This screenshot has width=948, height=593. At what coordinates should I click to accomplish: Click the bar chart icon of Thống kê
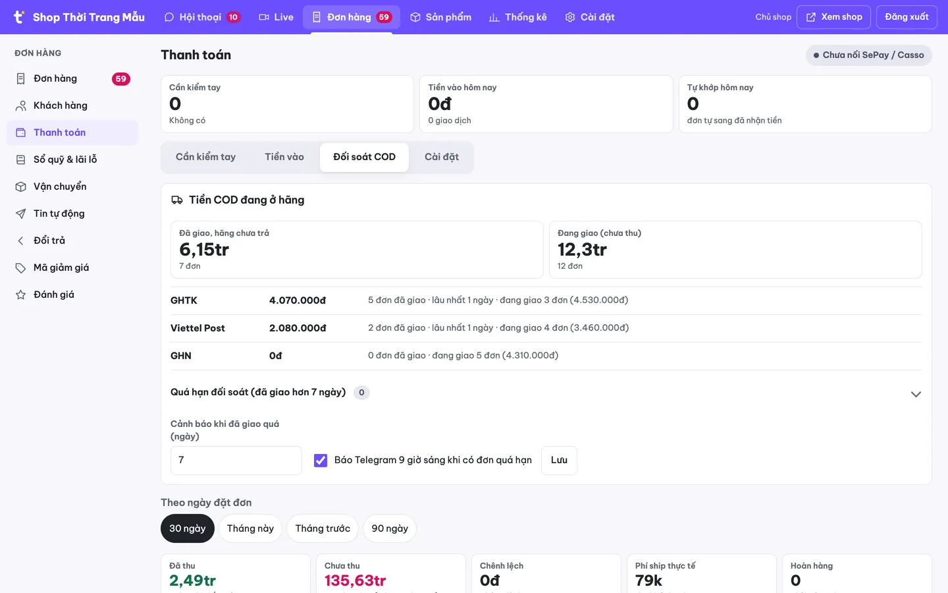(494, 17)
